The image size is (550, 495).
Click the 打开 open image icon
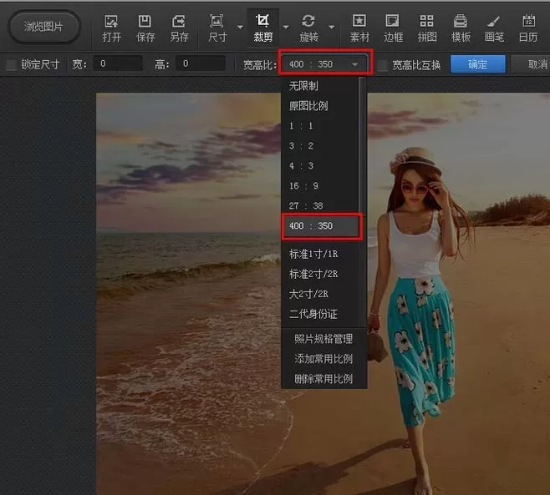pyautogui.click(x=111, y=28)
